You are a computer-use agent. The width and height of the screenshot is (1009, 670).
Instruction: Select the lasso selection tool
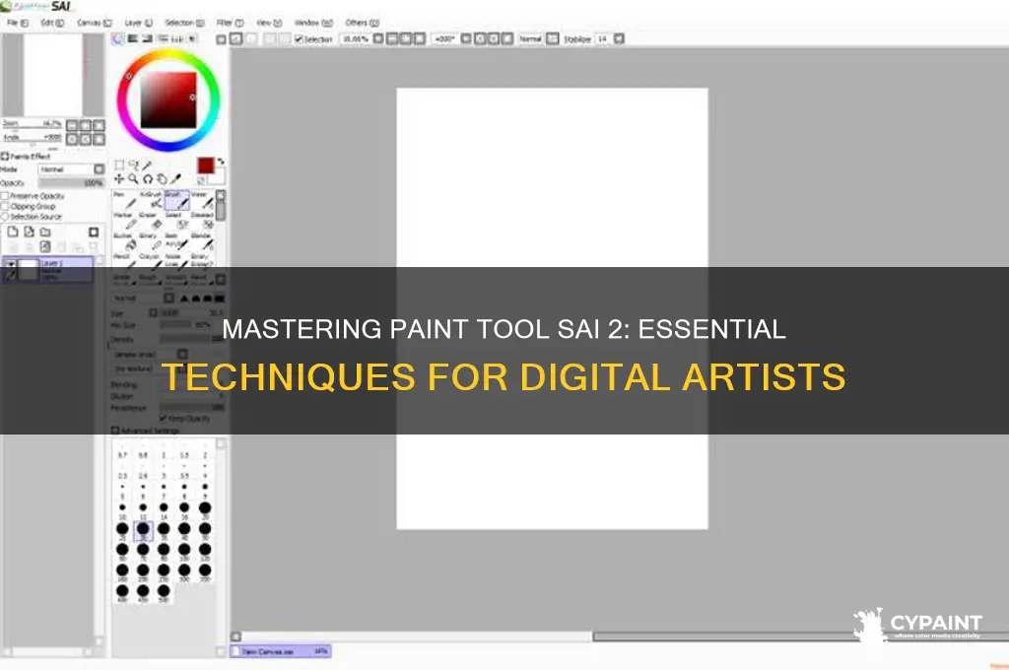point(133,166)
